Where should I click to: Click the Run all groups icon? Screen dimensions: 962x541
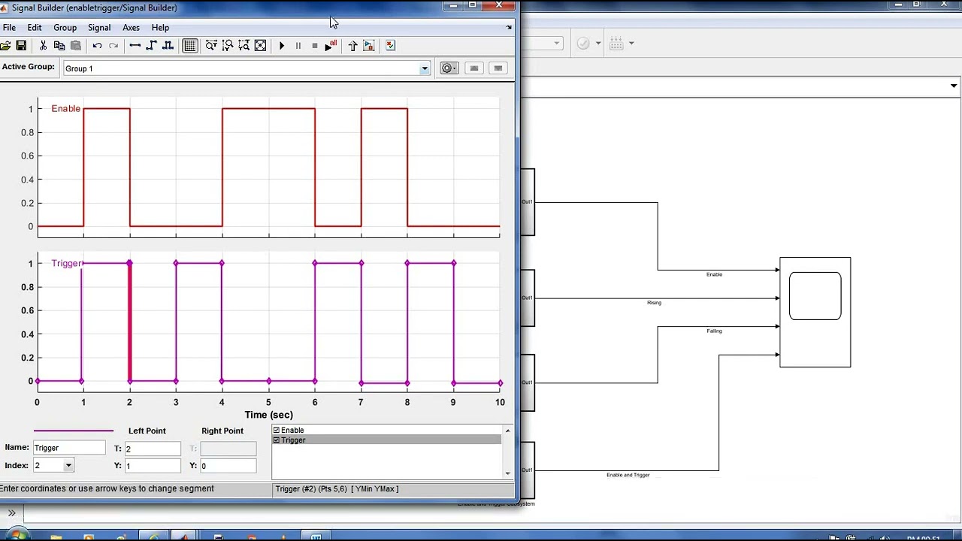click(331, 46)
